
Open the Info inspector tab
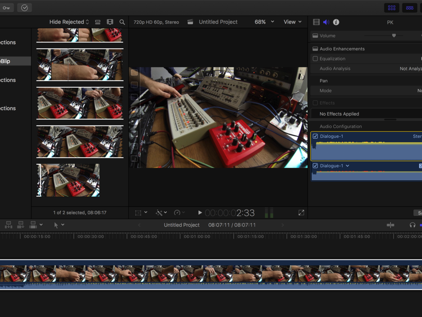point(336,22)
